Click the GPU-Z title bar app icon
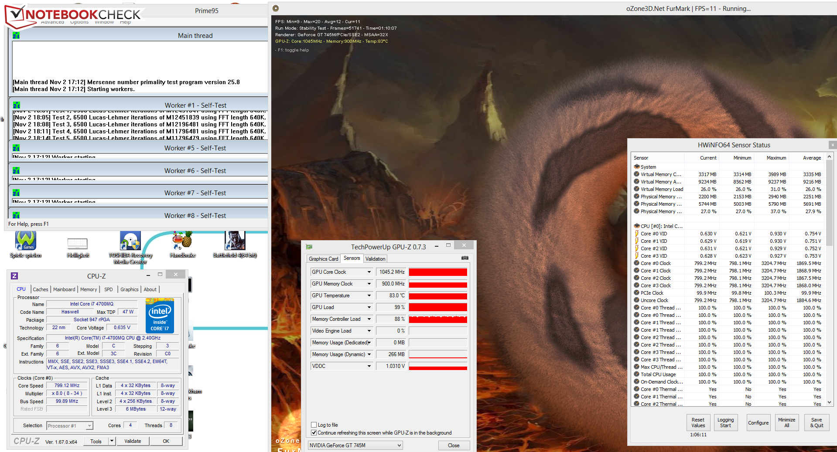 click(309, 247)
